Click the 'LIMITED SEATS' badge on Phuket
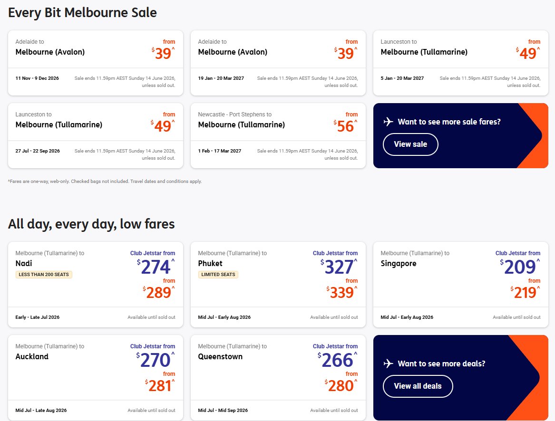This screenshot has height=421, width=555. pos(218,275)
